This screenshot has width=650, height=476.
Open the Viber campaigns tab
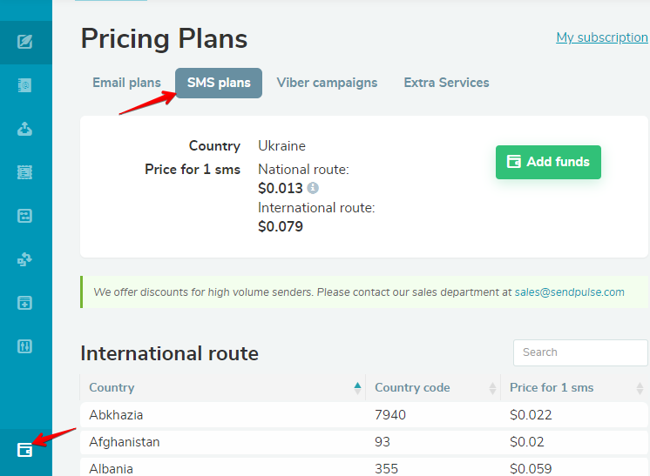click(x=327, y=83)
